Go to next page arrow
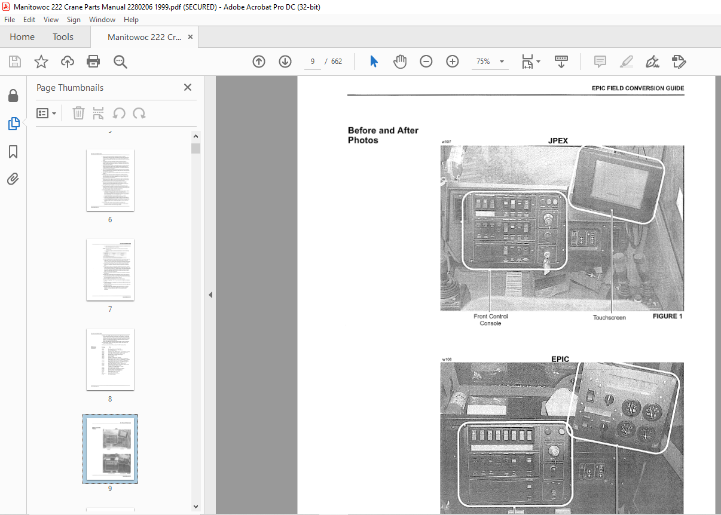The image size is (721, 515). click(x=285, y=62)
